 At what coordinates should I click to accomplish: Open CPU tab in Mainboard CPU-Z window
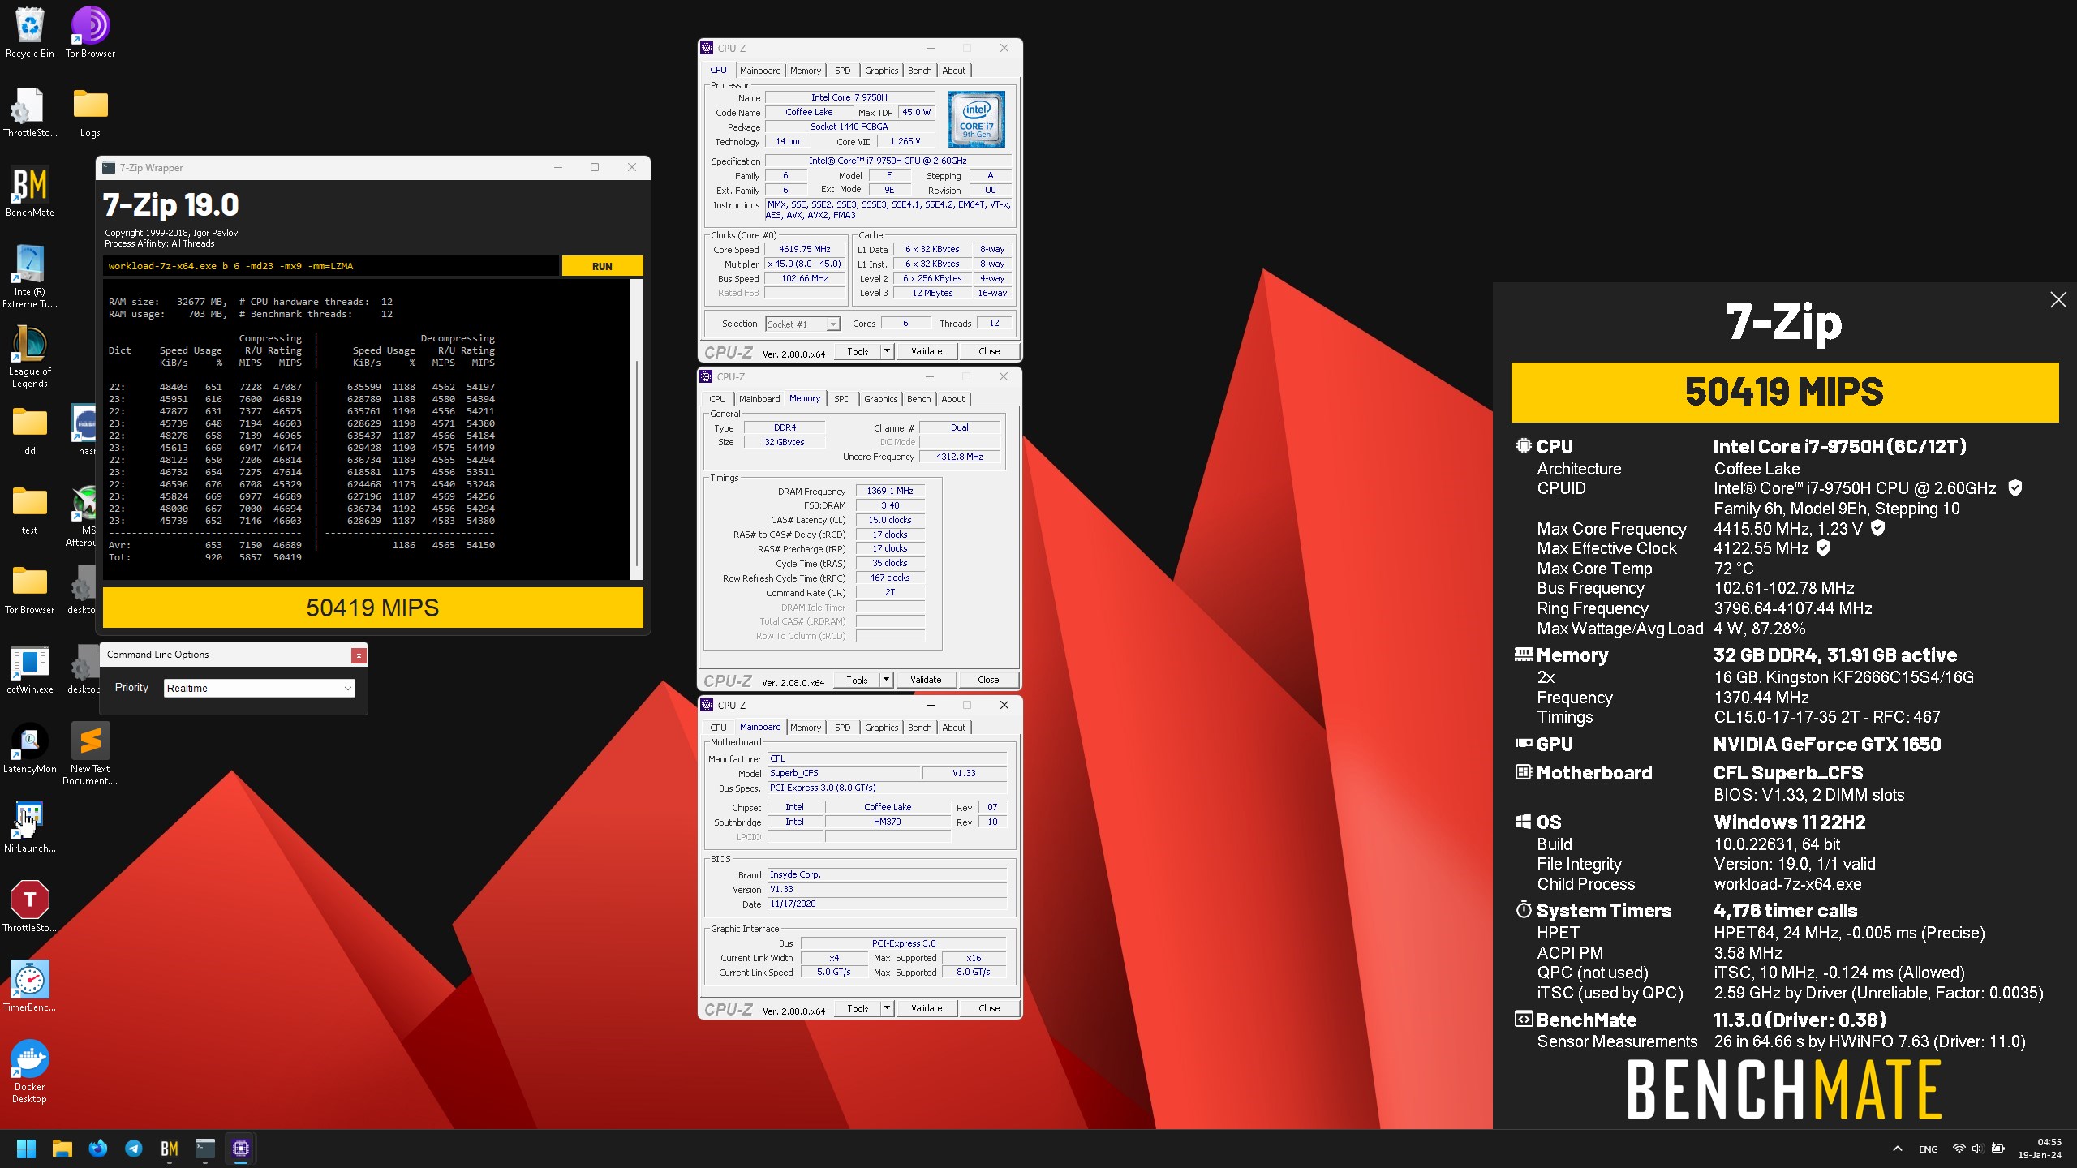click(x=718, y=728)
